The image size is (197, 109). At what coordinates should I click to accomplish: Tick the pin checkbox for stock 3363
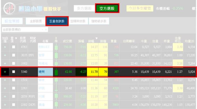coord(14,88)
